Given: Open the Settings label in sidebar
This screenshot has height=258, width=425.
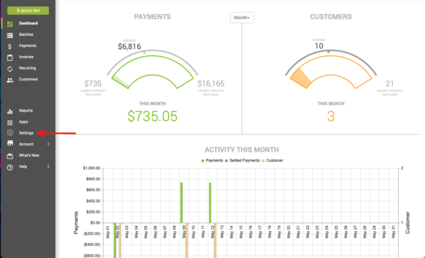Looking at the screenshot, I should (26, 133).
